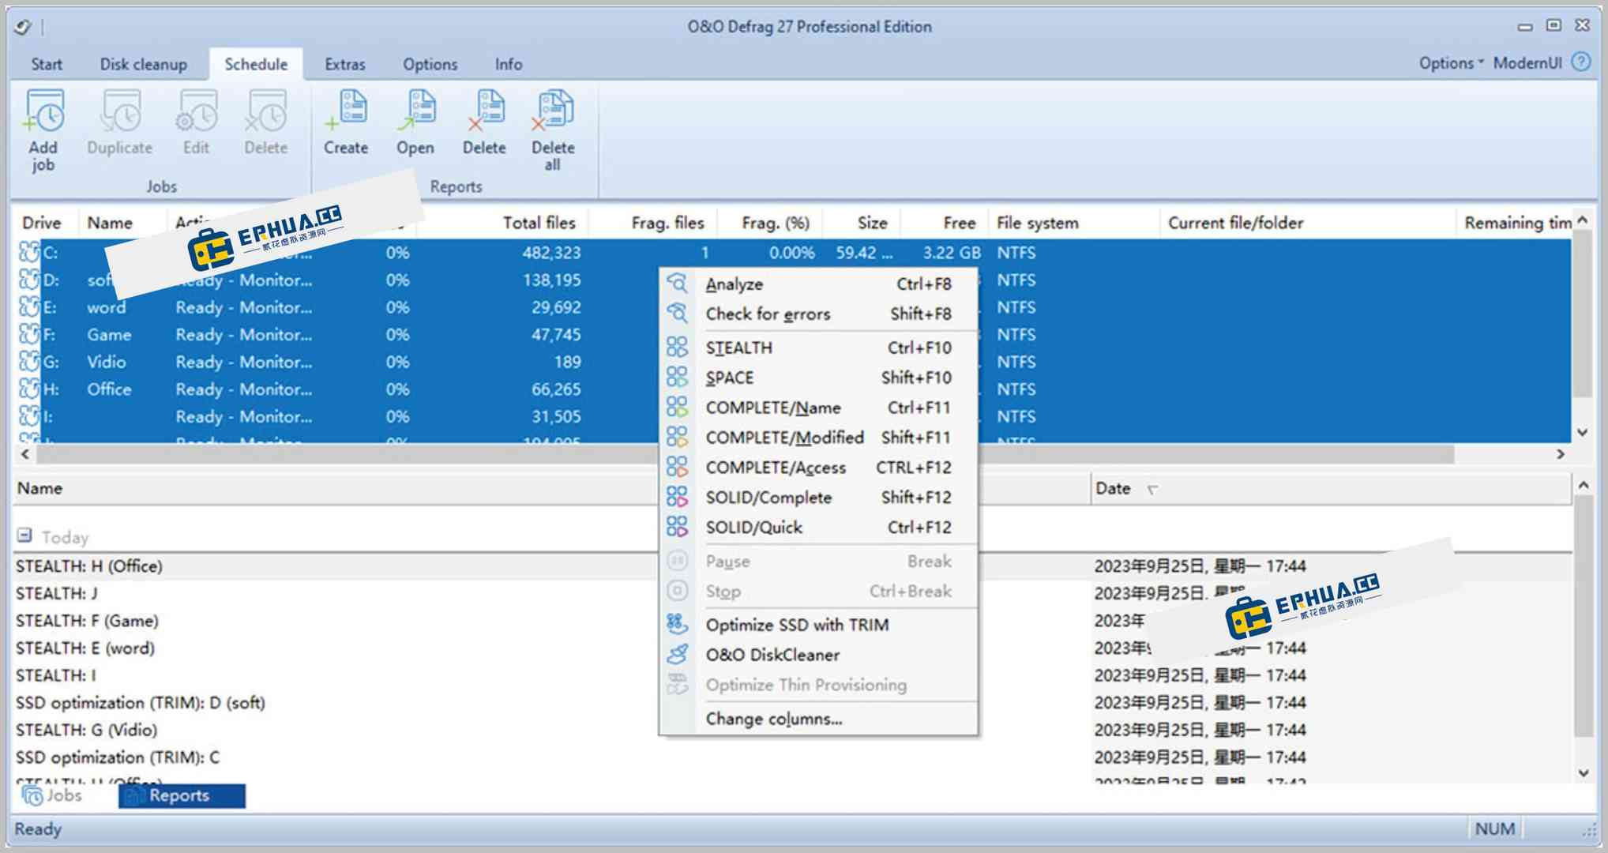
Task: Select report STEALTH: E (word)
Action: (85, 648)
